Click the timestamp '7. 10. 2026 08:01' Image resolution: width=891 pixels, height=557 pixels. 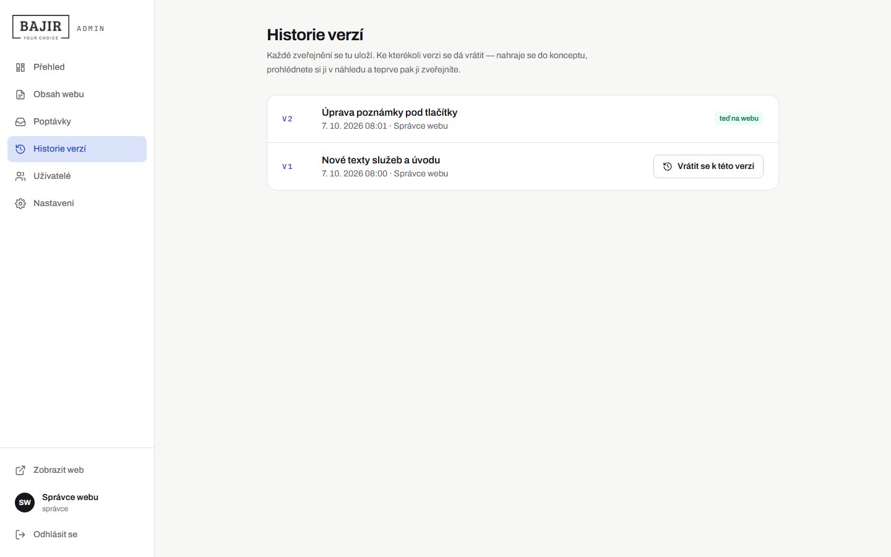[x=354, y=126]
